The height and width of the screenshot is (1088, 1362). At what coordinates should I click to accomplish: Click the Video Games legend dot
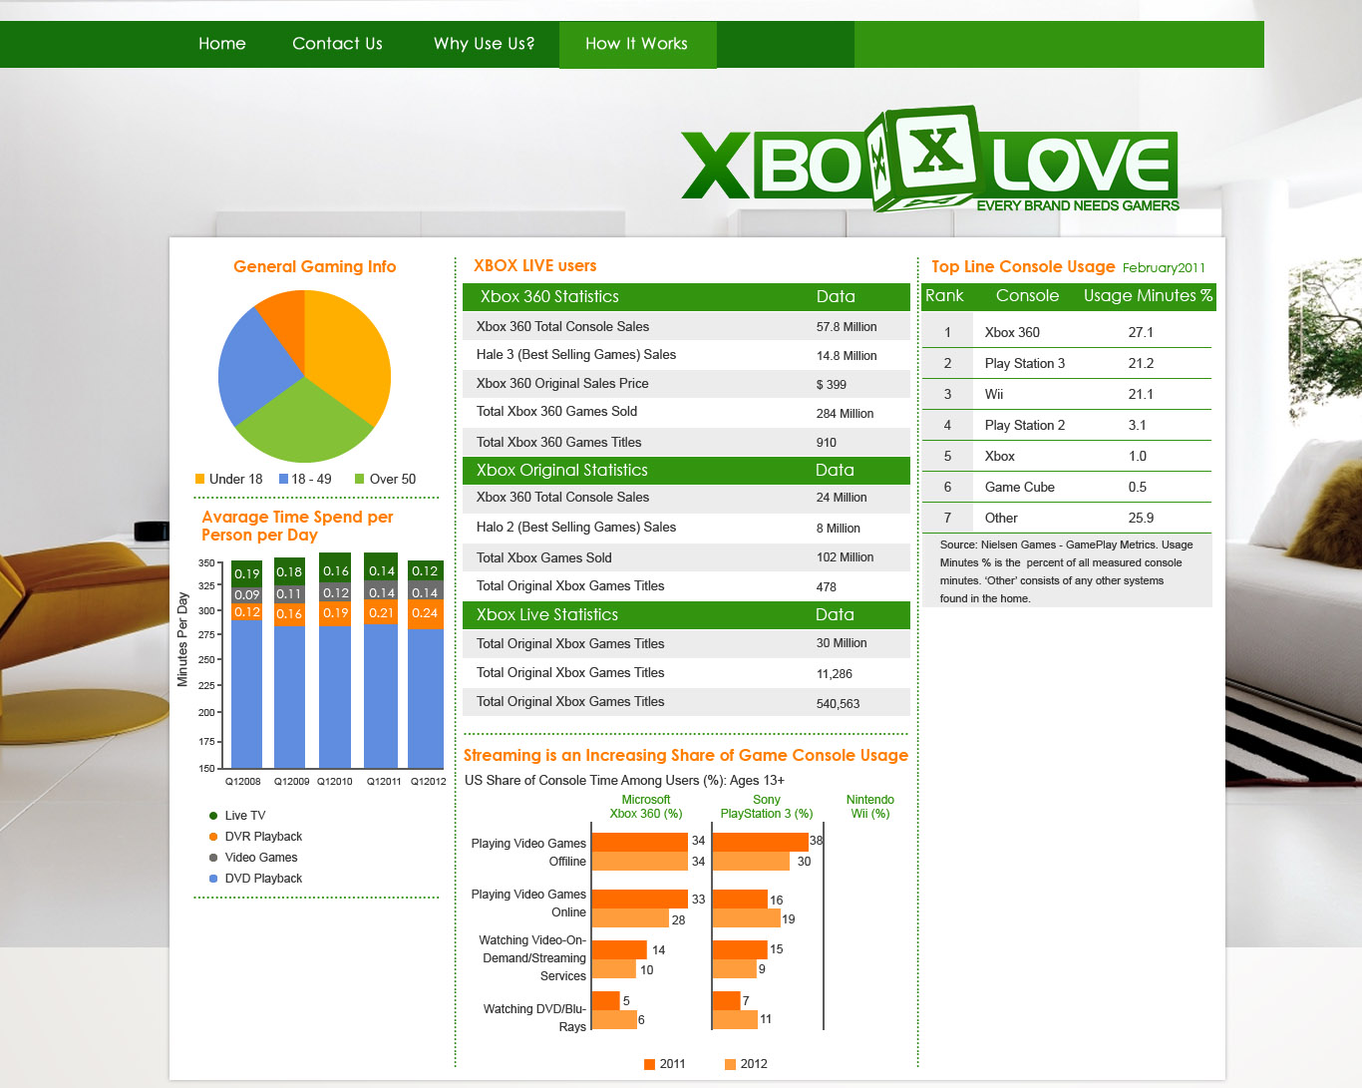[x=213, y=858]
